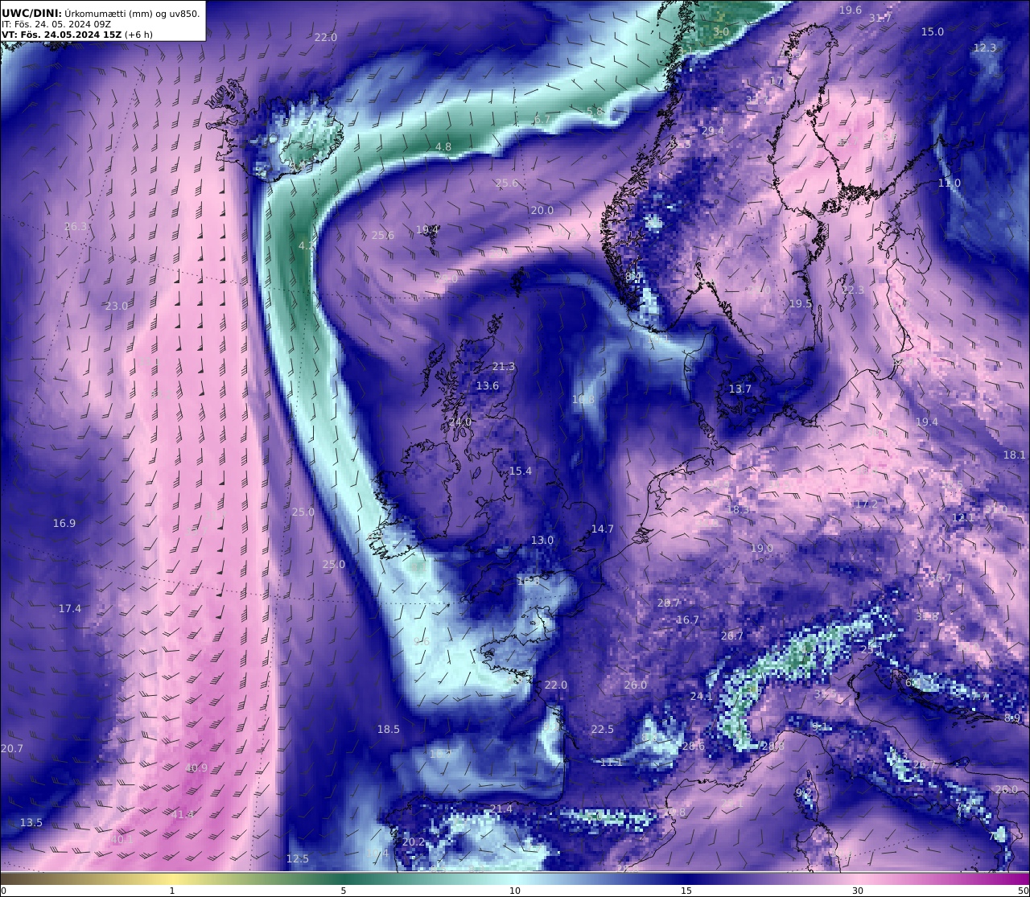Select the 19.5 value label
This screenshot has width=1030, height=897.
801,303
